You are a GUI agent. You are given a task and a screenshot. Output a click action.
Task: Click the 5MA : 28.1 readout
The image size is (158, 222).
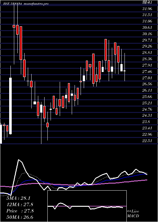click(x=18, y=198)
